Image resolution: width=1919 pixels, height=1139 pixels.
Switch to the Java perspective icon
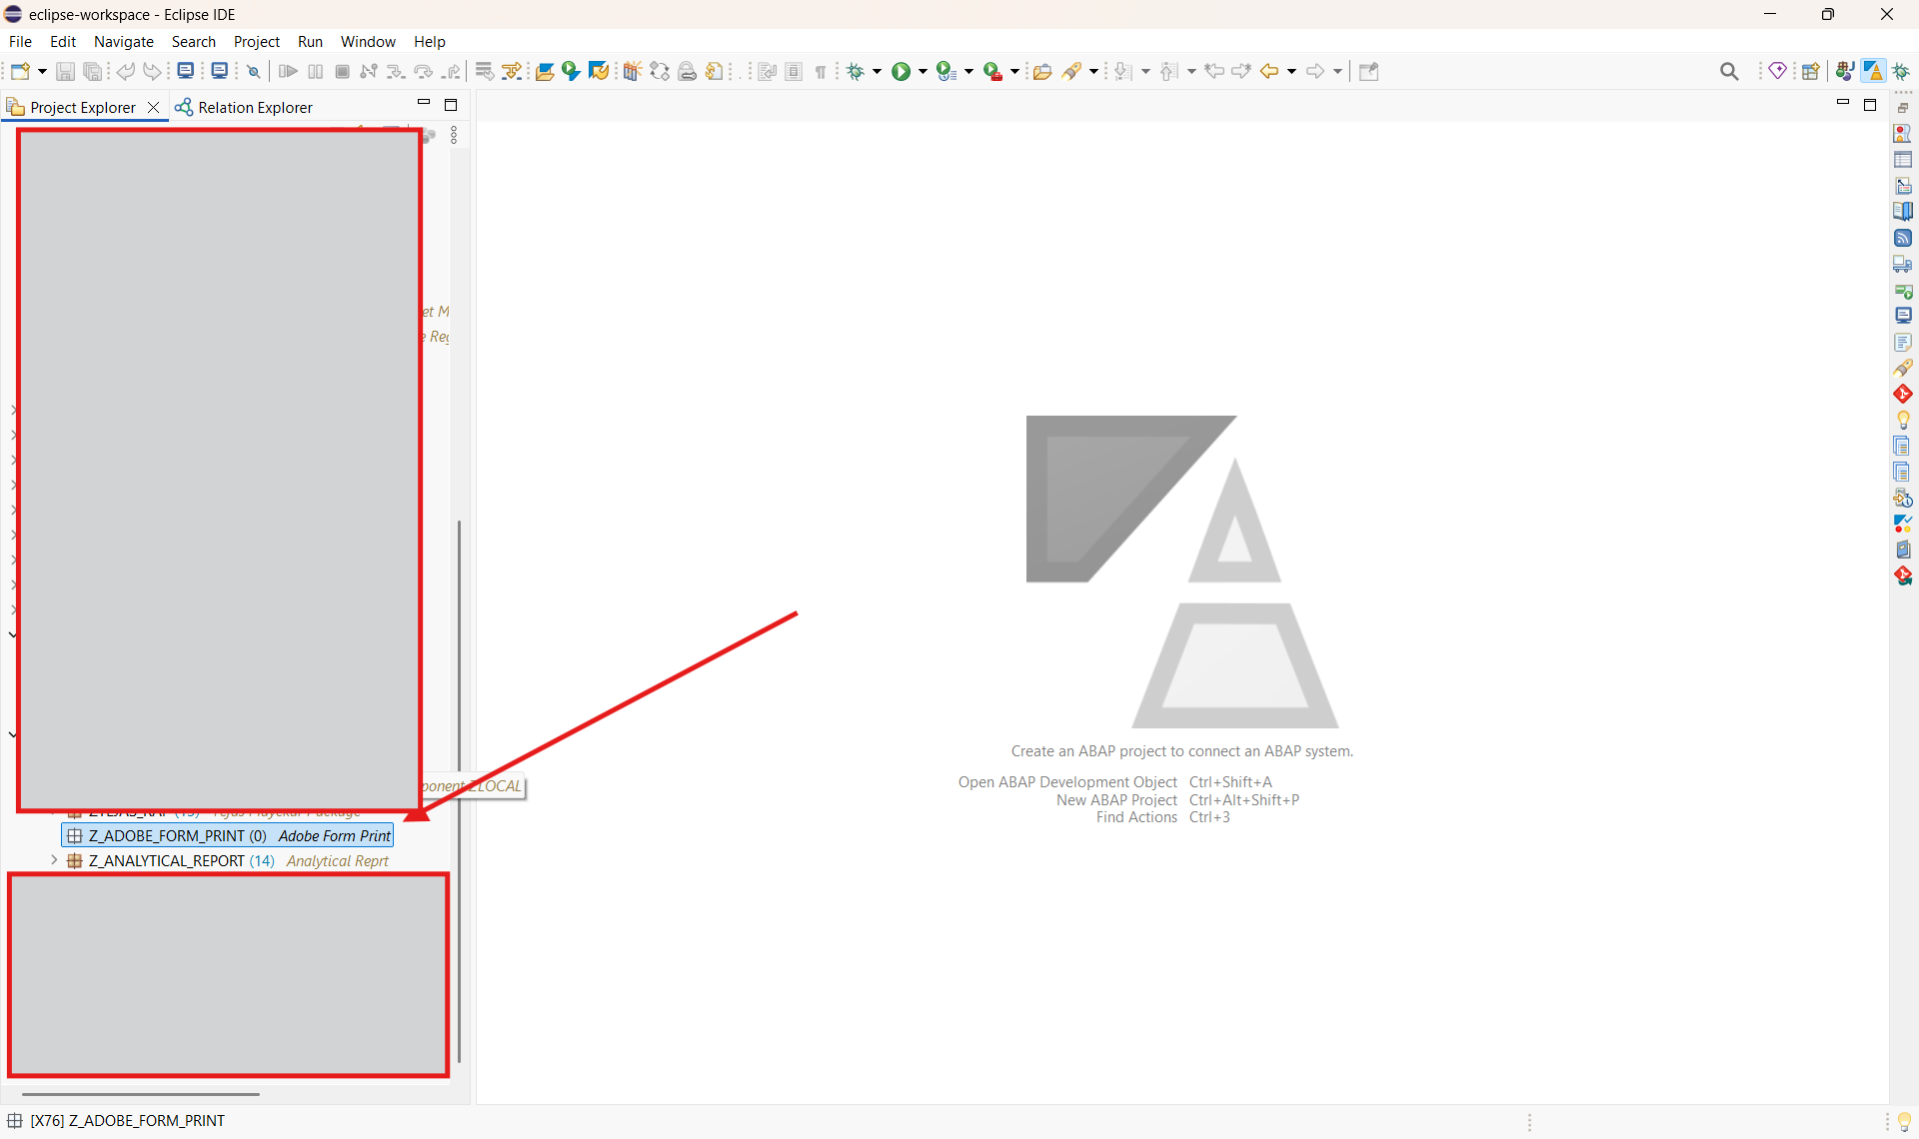point(1845,71)
